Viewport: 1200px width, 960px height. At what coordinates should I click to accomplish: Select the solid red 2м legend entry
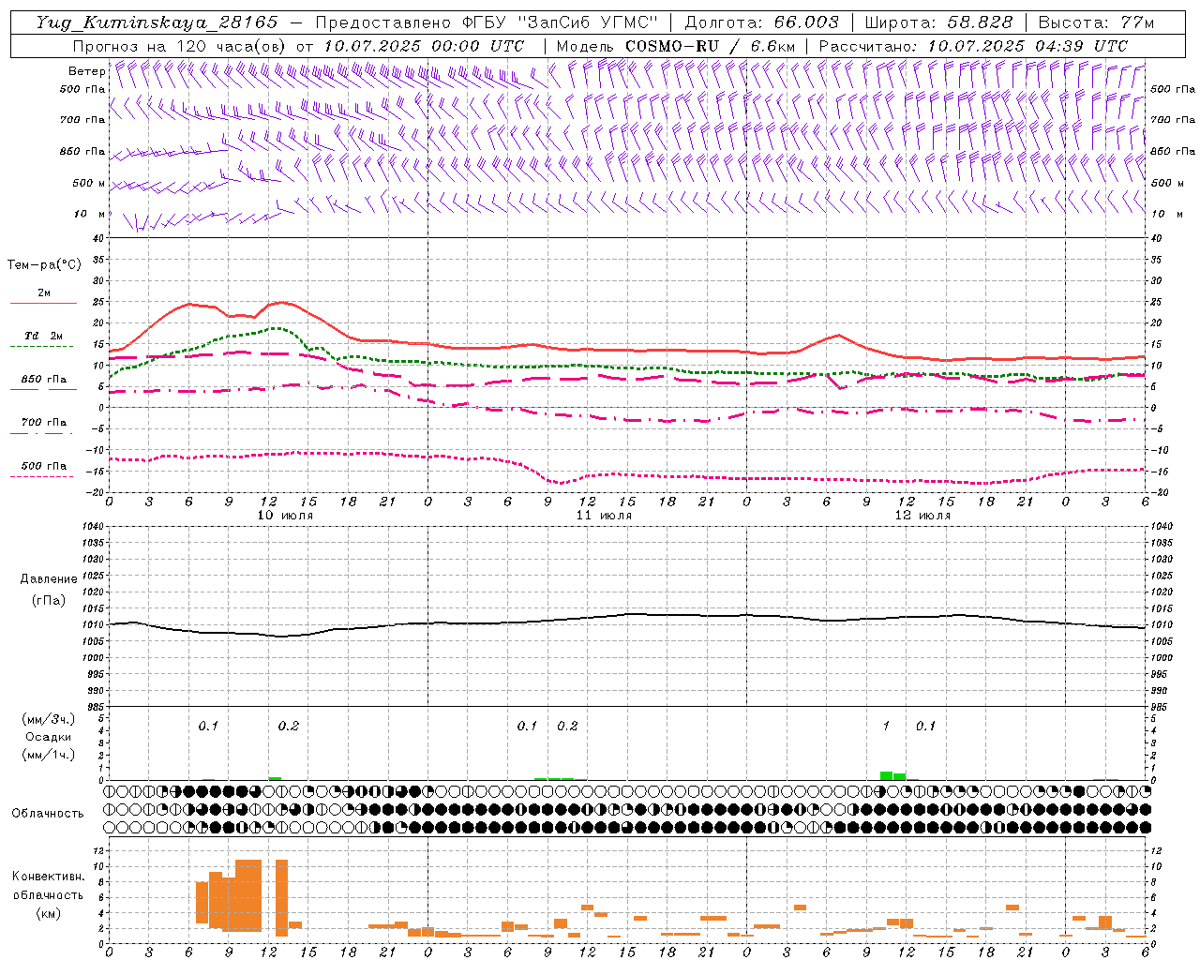[43, 296]
